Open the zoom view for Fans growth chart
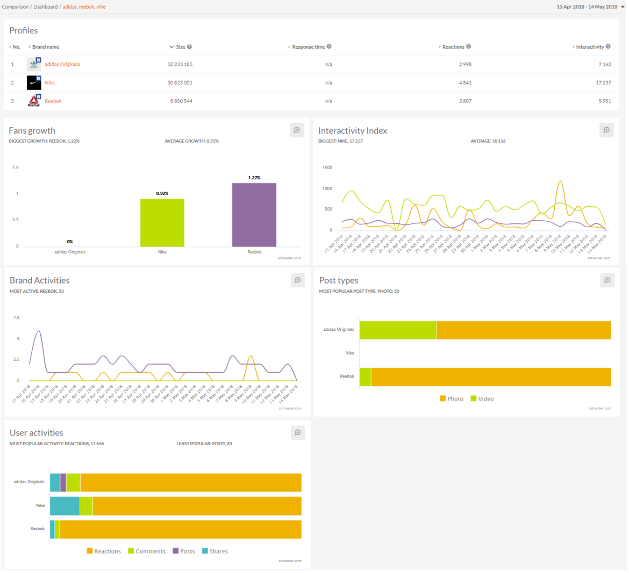The height and width of the screenshot is (573, 629). coord(297,130)
